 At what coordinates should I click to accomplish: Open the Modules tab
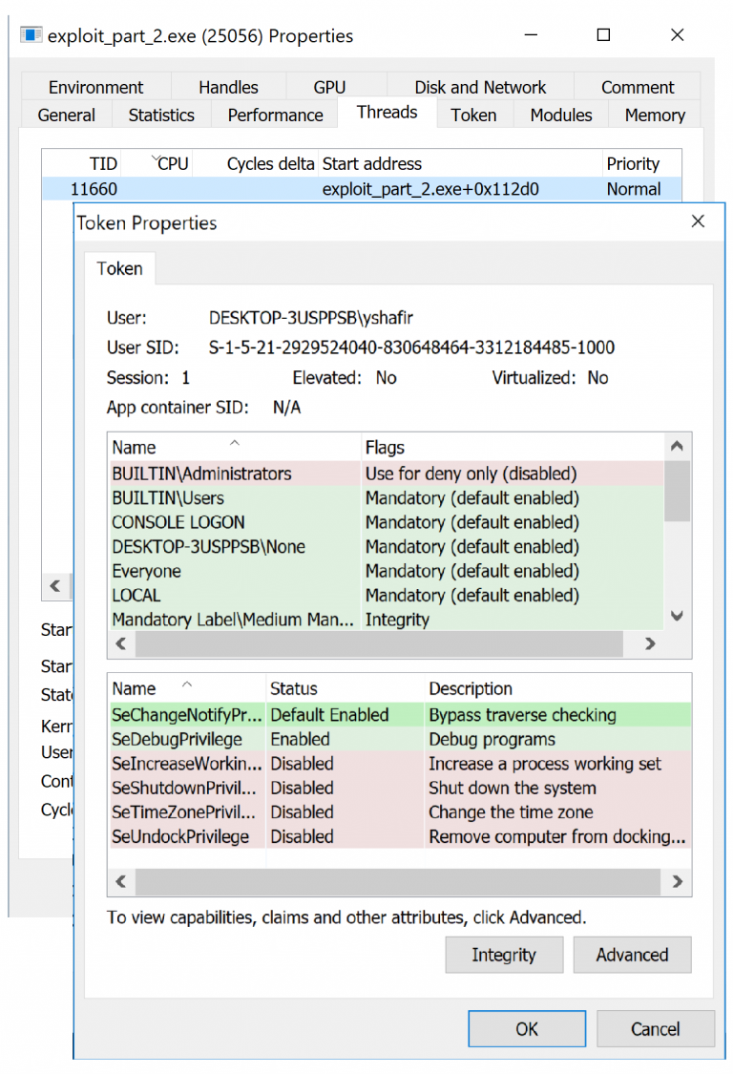tap(560, 115)
